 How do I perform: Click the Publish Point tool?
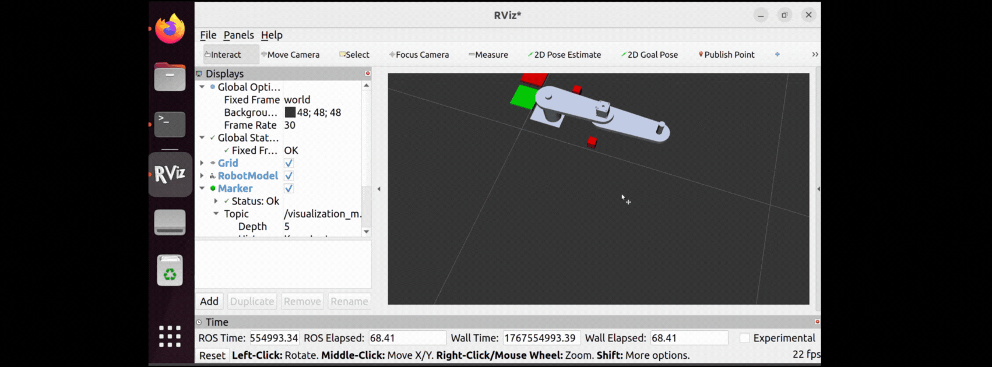(x=726, y=55)
